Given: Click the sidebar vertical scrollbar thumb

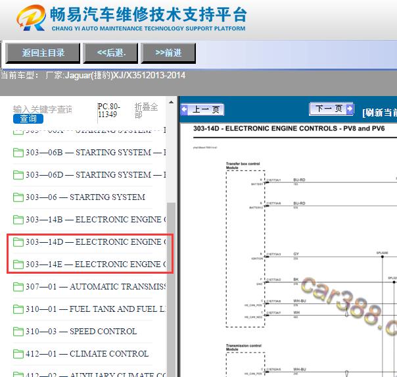Looking at the screenshot, I should point(172,289).
